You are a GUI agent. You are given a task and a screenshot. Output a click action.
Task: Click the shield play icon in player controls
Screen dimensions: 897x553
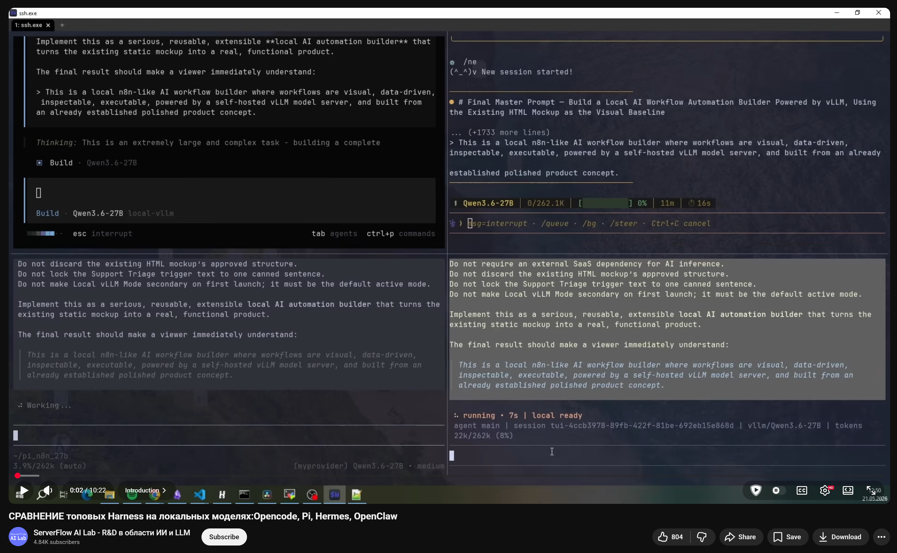tap(756, 490)
